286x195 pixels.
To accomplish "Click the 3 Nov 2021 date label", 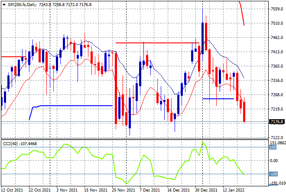I will coord(67,190).
